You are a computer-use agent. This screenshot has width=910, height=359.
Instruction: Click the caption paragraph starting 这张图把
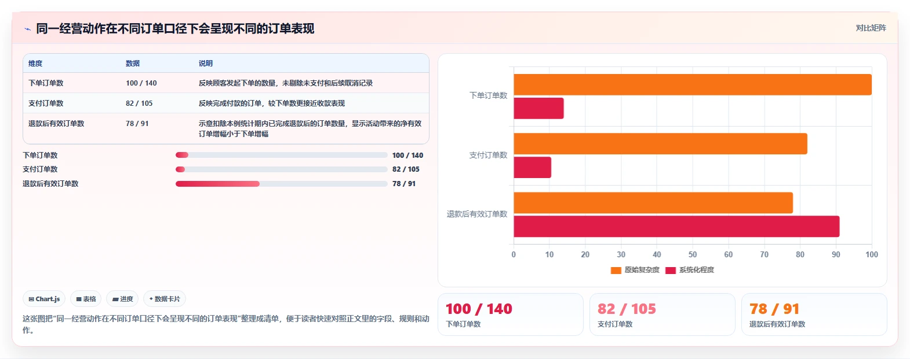pyautogui.click(x=226, y=324)
